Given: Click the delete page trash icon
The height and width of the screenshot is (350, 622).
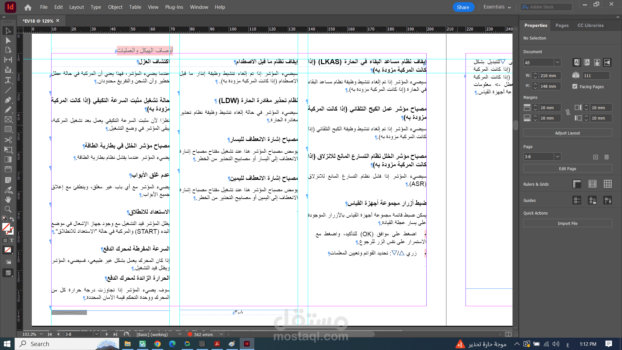Looking at the screenshot, I should point(606,157).
